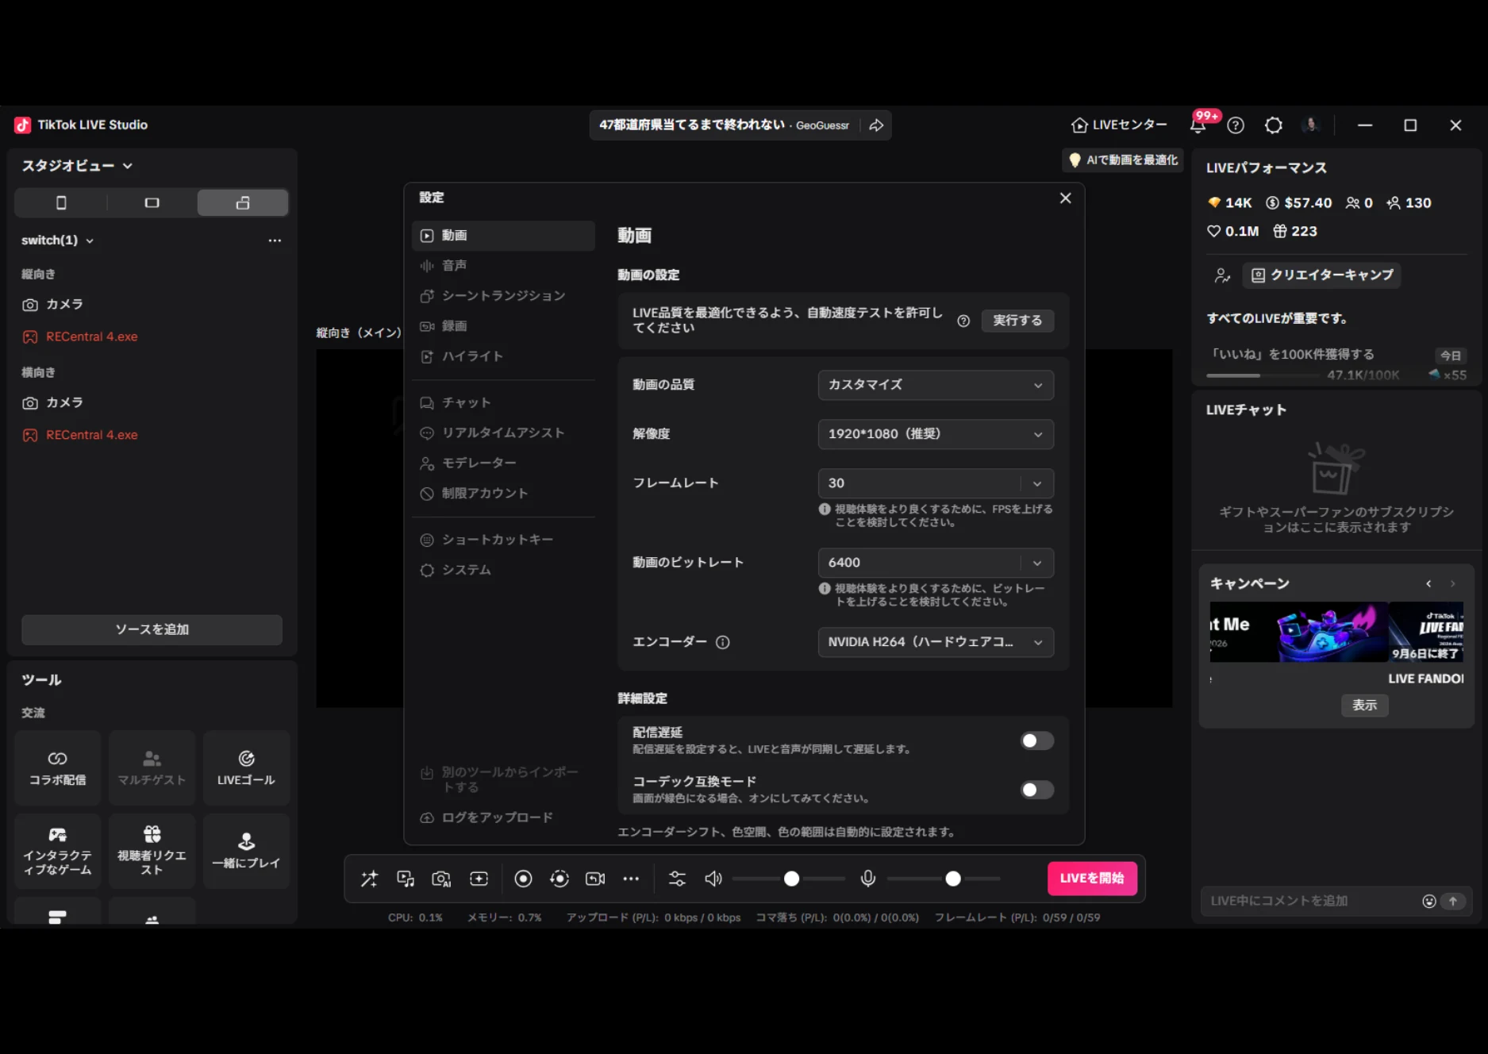The height and width of the screenshot is (1054, 1488).
Task: Open the 動画のビットレート dropdown
Action: tap(936, 563)
